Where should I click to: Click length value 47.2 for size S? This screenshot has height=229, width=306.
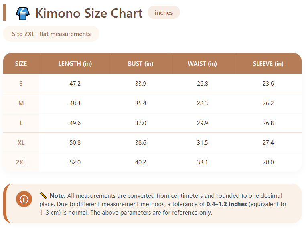(75, 84)
